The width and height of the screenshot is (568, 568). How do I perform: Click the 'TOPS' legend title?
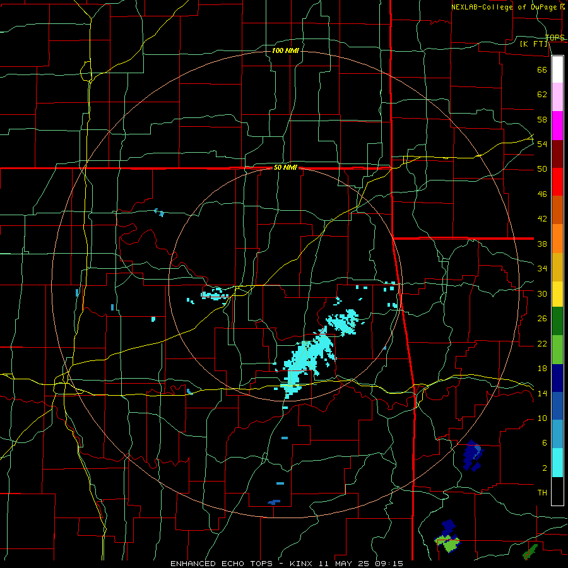pyautogui.click(x=555, y=37)
